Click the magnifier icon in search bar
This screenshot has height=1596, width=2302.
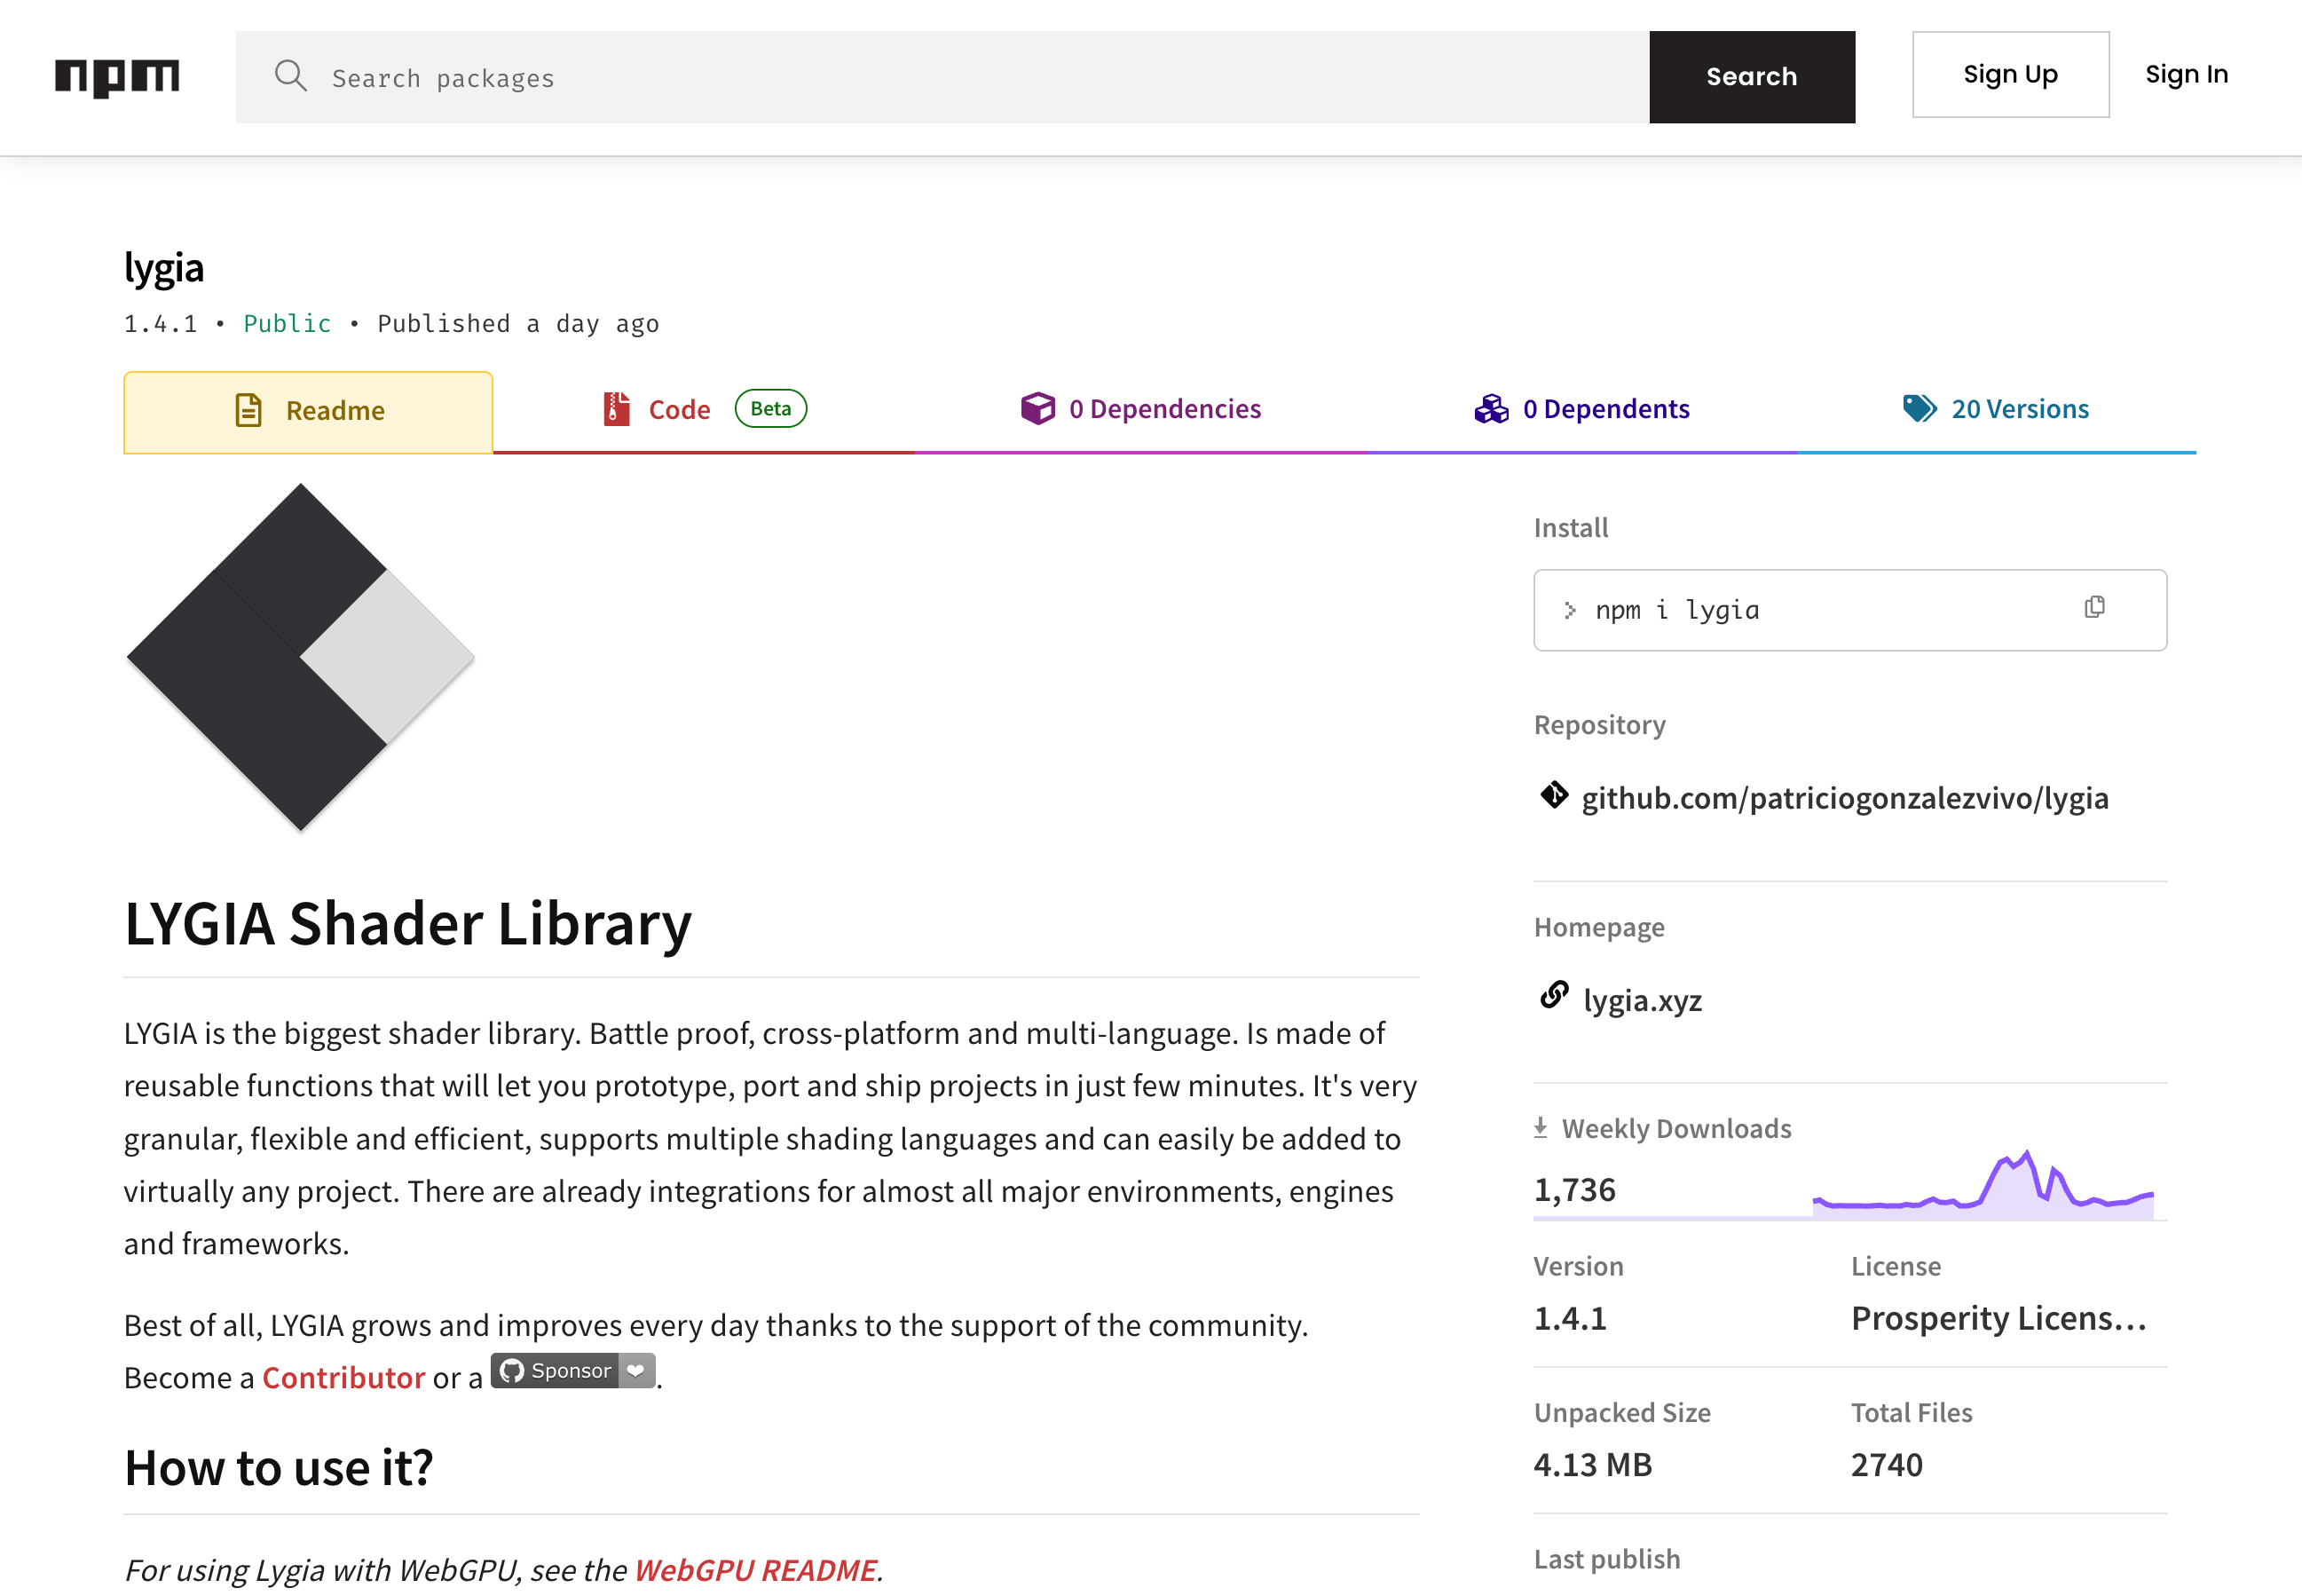pos(291,76)
